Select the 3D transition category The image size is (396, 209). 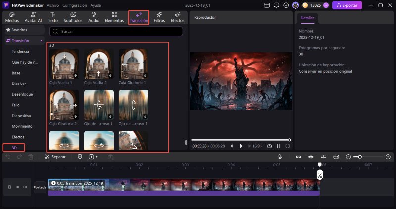(14, 147)
